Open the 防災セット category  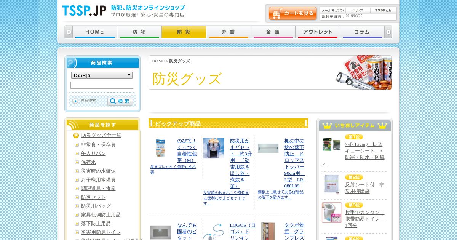93,197
